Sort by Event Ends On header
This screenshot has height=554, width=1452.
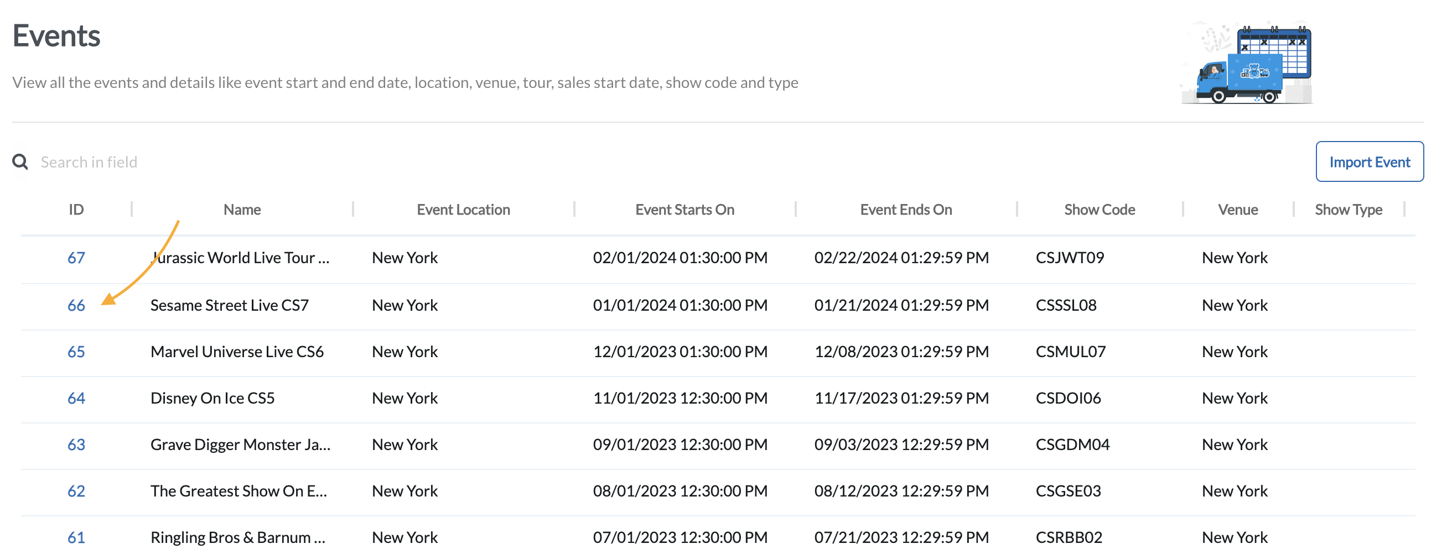(906, 209)
